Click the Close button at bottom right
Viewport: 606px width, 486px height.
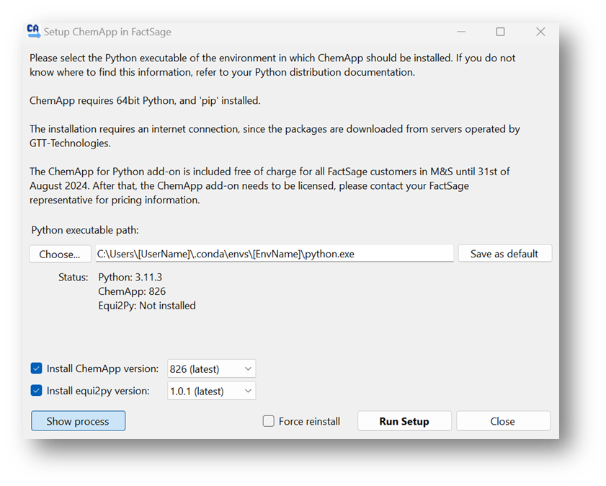pos(503,421)
